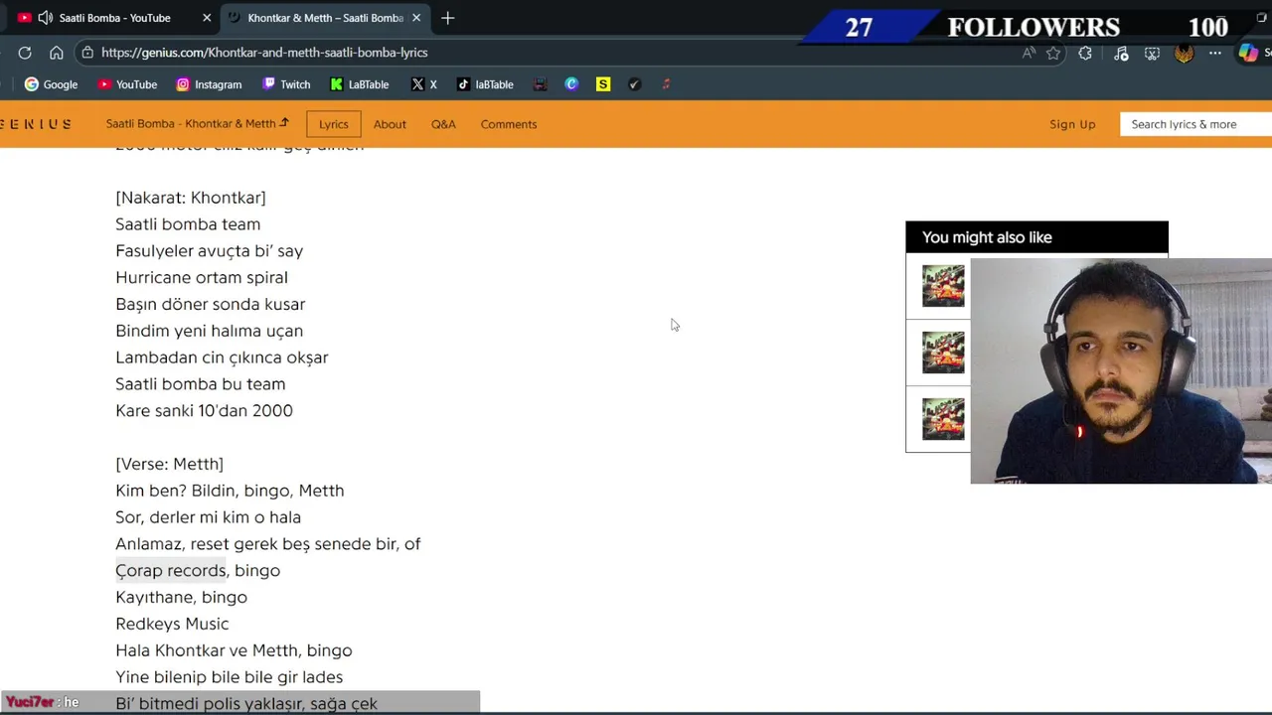Open the Instagram bookmark

(209, 84)
